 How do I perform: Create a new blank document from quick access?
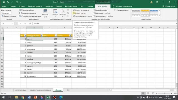click(17, 2)
